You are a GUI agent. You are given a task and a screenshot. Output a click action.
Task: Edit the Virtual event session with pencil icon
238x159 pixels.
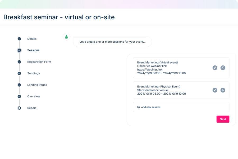(x=215, y=68)
